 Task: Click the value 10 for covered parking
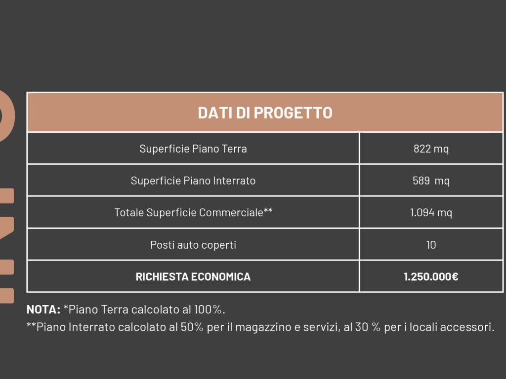tap(431, 245)
